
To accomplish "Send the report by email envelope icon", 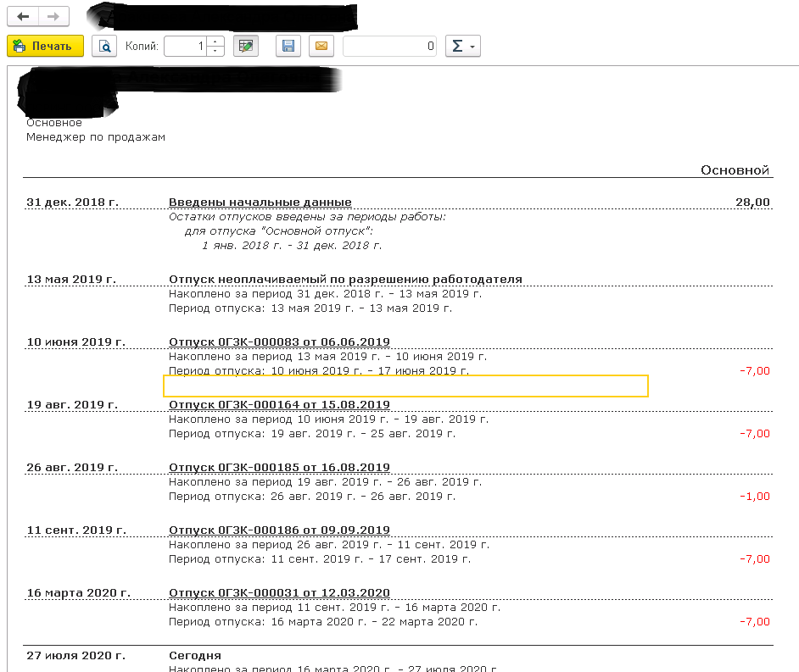I will 321,46.
